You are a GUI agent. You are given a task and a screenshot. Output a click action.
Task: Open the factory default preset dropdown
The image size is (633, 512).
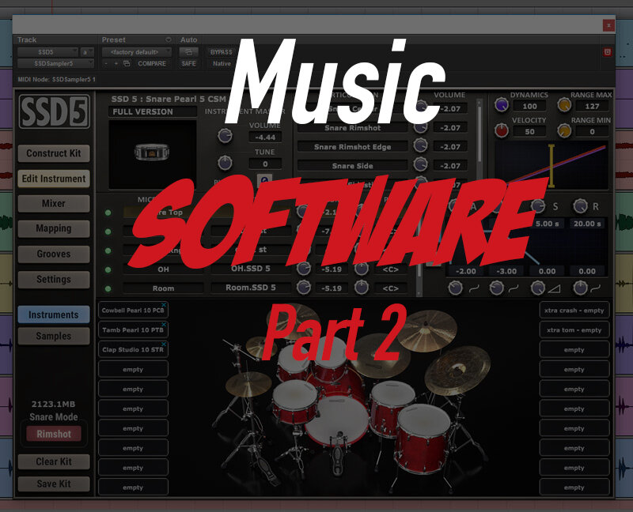[136, 52]
